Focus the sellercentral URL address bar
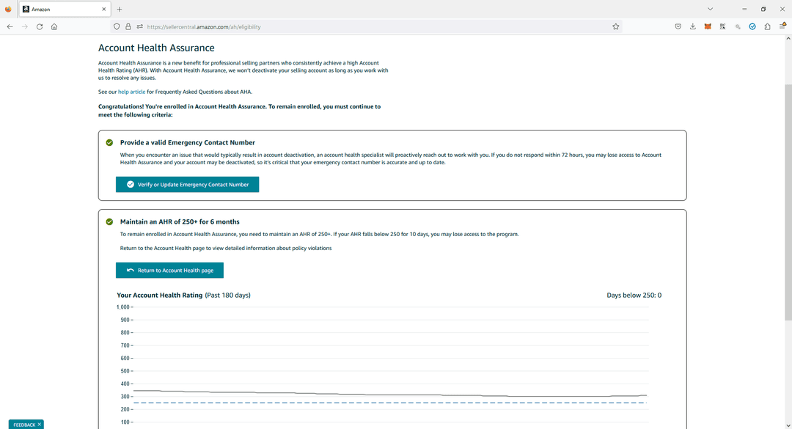The image size is (792, 429). tap(366, 27)
